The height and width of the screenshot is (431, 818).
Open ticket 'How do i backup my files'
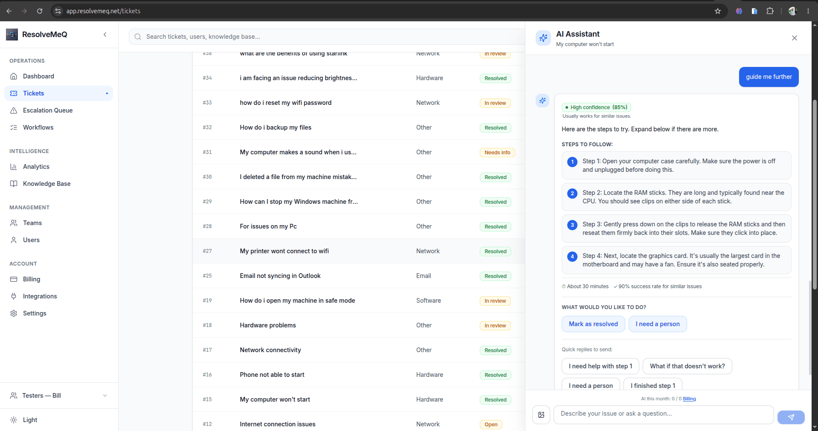pos(276,127)
